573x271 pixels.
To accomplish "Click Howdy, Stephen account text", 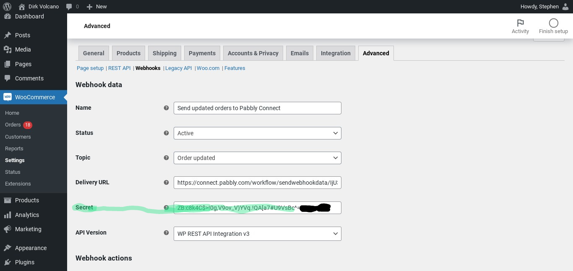I will [x=539, y=7].
